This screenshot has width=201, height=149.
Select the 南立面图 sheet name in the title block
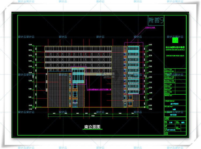173,115
